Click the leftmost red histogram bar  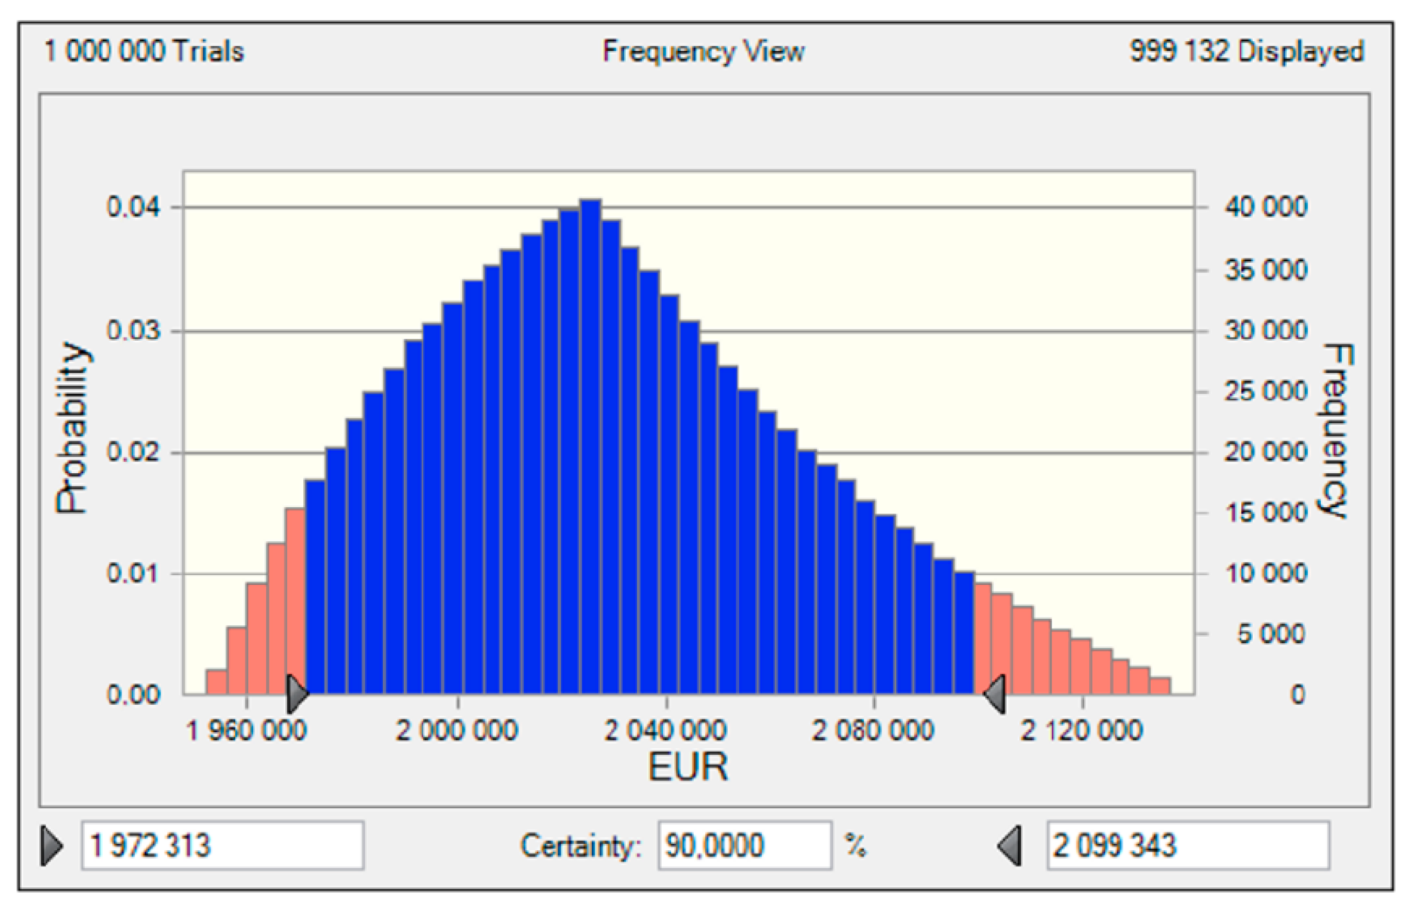(x=216, y=682)
